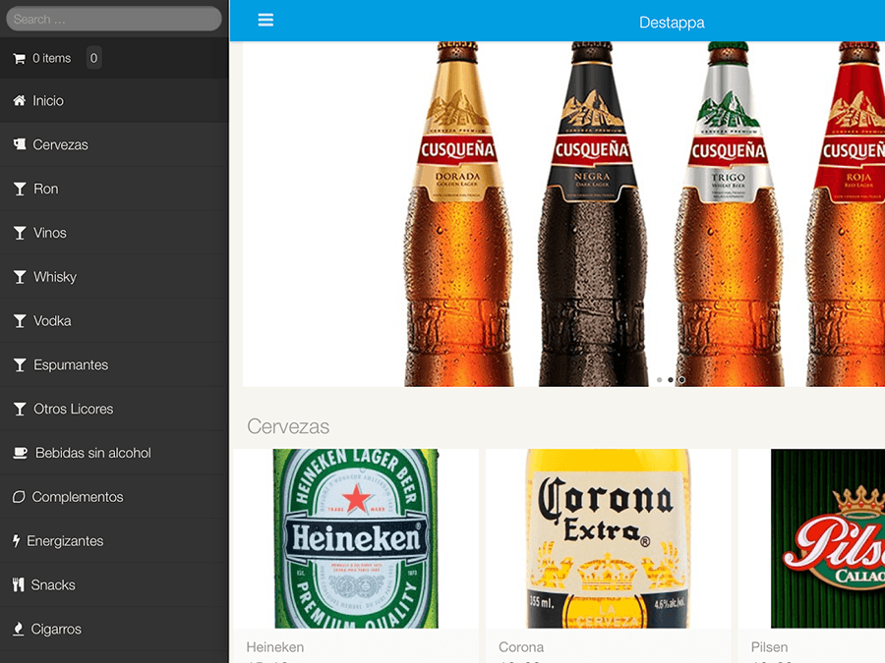Open the Cervezas category

point(115,144)
